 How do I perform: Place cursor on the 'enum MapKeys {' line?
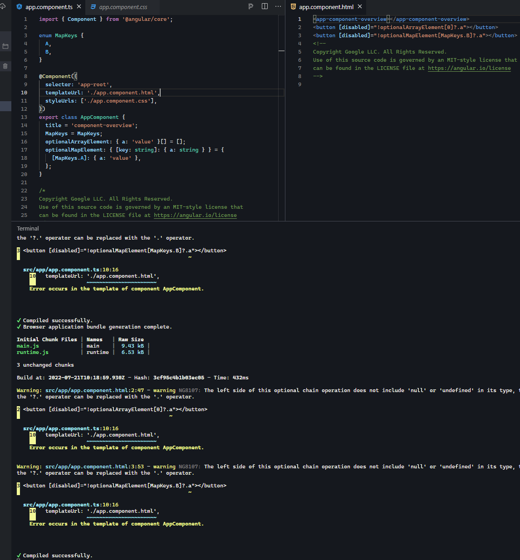pyautogui.click(x=61, y=35)
